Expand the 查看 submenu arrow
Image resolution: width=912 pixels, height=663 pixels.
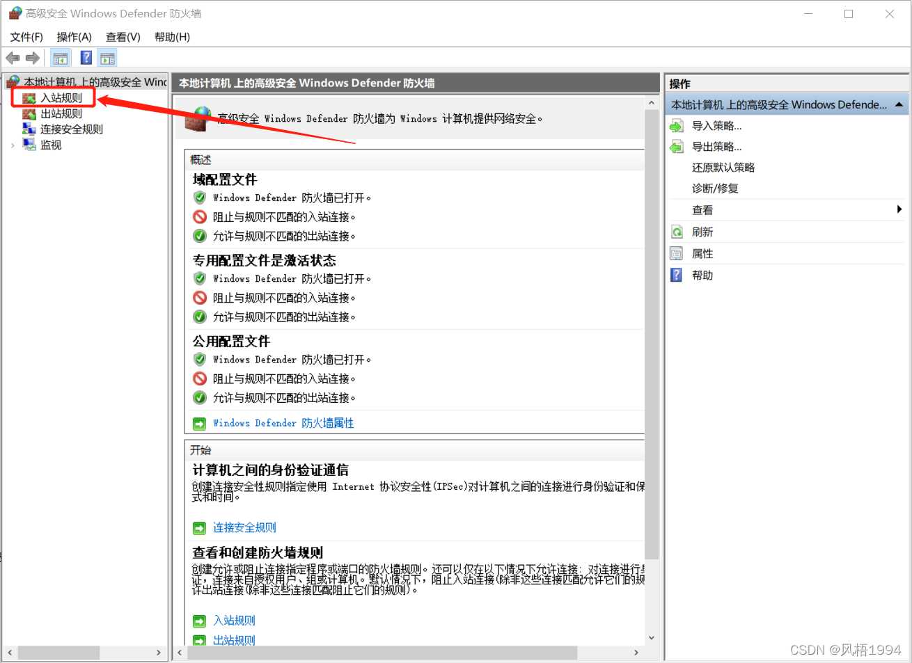pos(899,209)
